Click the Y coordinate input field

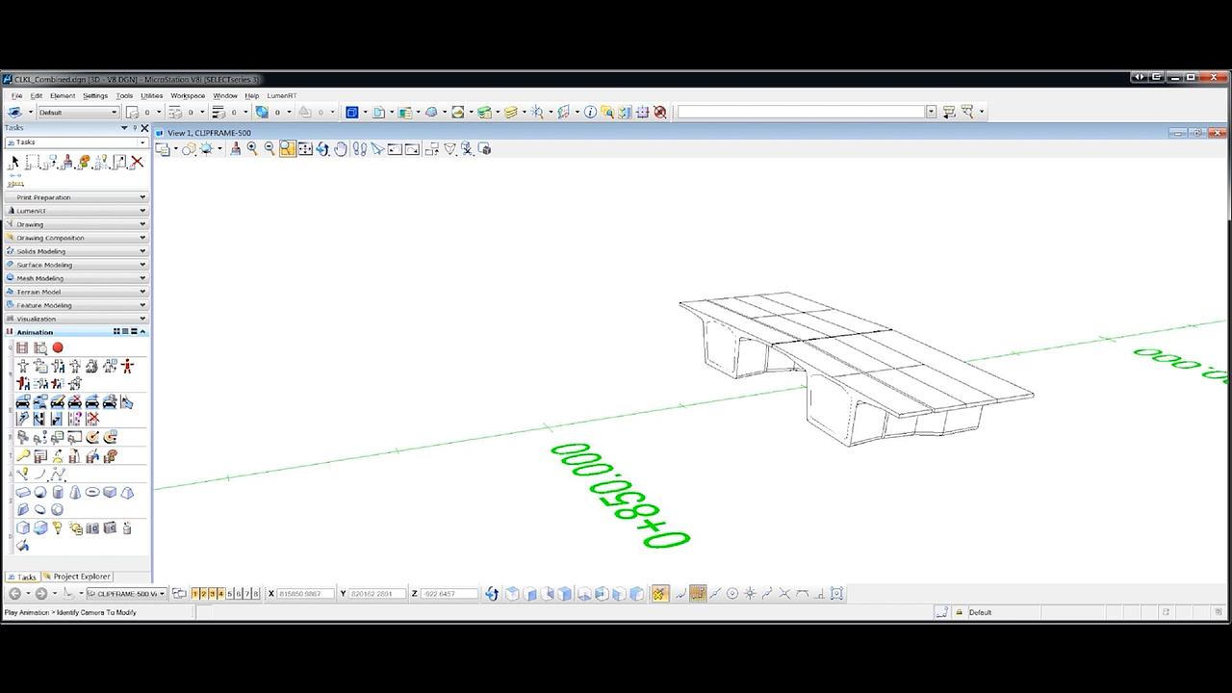377,594
